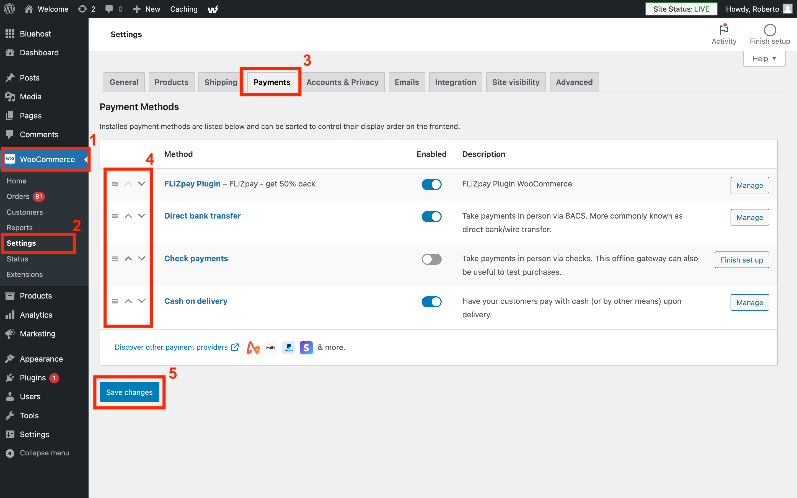797x498 pixels.
Task: Open the Emails tab
Action: [407, 82]
